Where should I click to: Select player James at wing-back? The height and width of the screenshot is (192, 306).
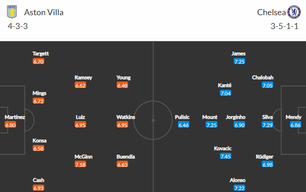[x=238, y=53]
